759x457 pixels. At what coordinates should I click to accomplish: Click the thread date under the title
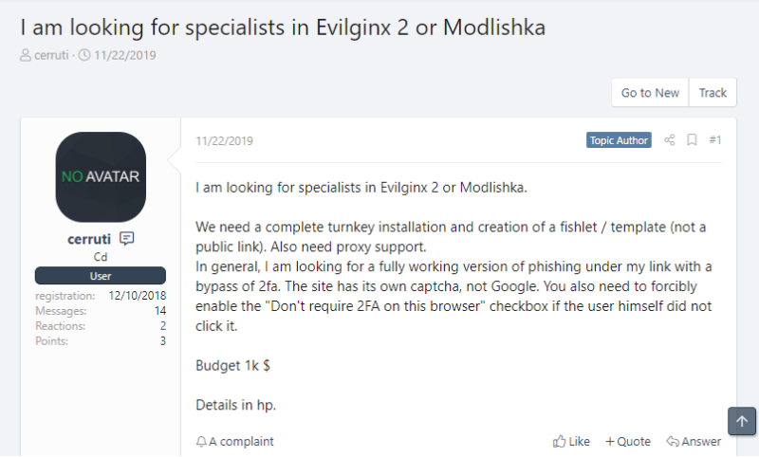124,55
